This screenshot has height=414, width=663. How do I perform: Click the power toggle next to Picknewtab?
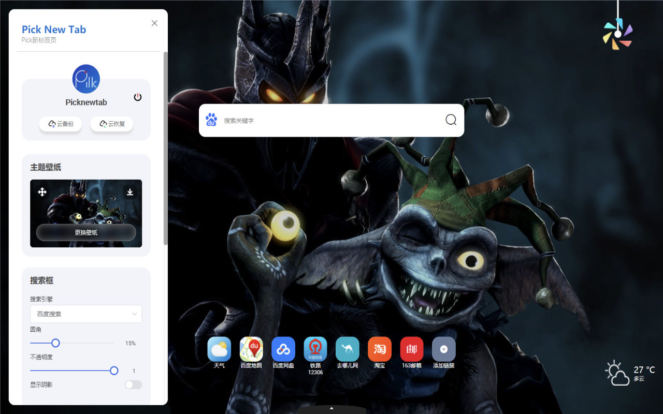(x=136, y=97)
